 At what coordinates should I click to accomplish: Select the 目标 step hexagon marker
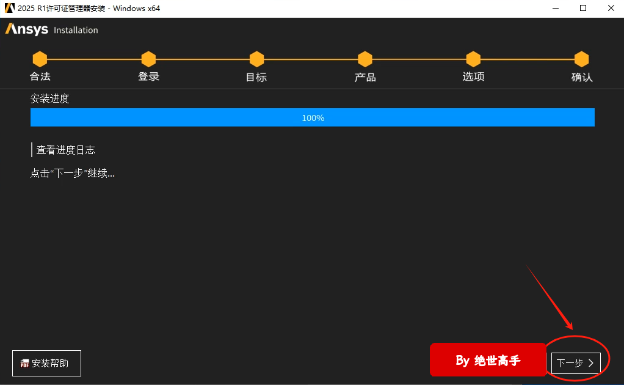[256, 59]
